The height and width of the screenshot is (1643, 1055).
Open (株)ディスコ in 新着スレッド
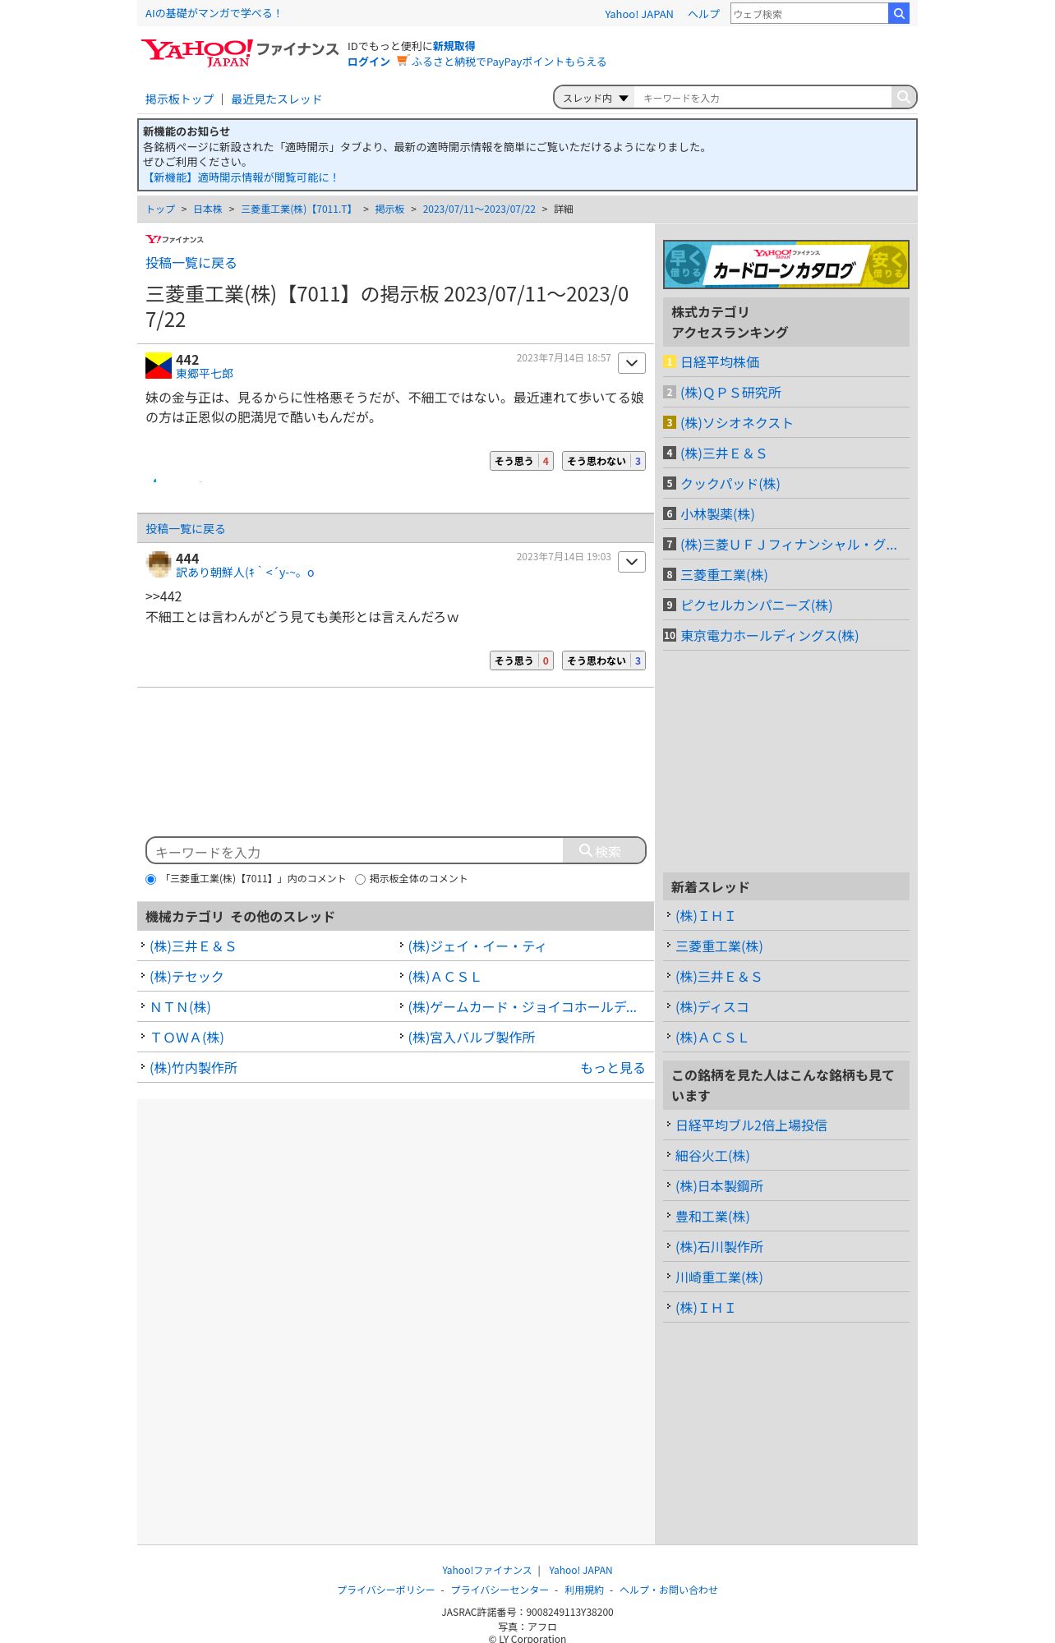click(x=712, y=1007)
